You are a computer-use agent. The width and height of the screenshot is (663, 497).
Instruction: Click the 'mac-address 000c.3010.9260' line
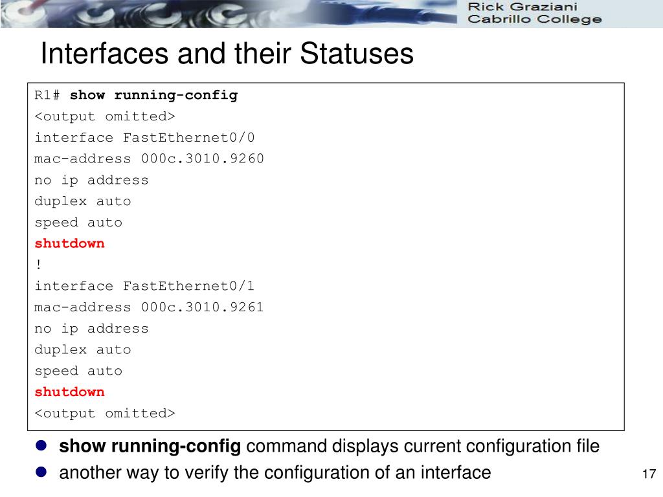(149, 159)
